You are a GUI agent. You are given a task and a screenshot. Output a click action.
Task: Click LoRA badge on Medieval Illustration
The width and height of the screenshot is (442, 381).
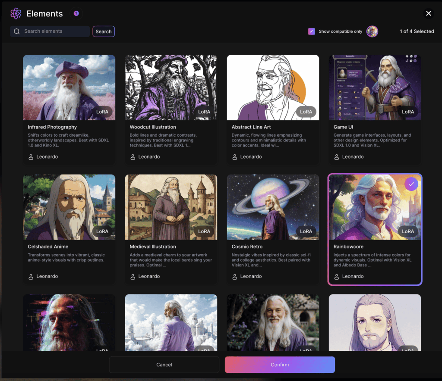(204, 231)
